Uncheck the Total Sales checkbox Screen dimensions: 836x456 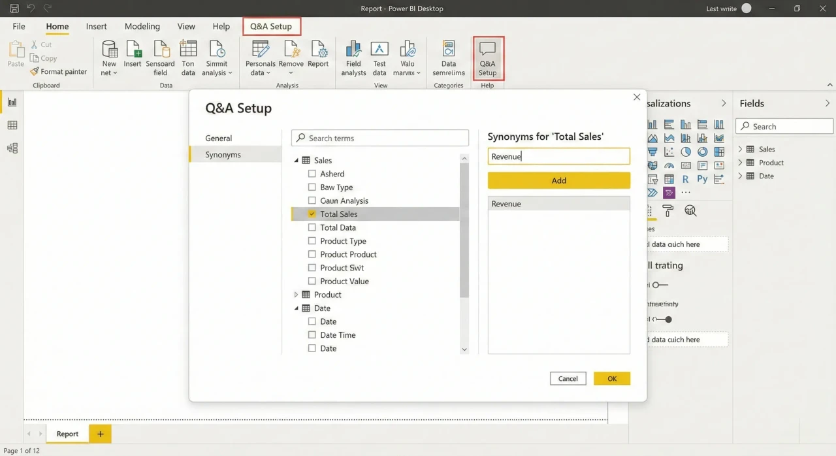tap(312, 214)
